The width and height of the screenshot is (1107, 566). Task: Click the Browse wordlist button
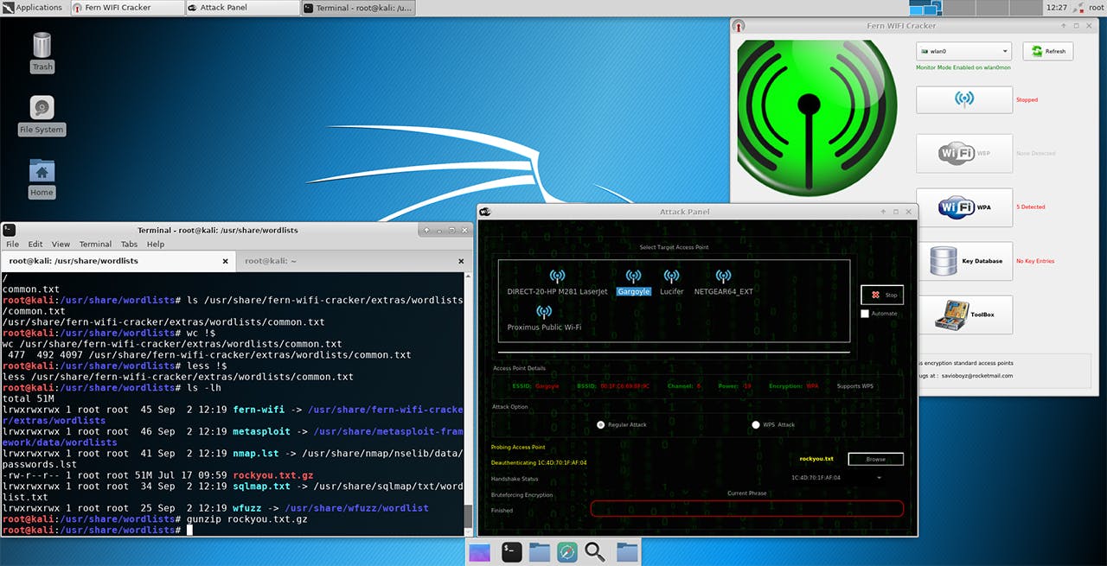pos(875,459)
